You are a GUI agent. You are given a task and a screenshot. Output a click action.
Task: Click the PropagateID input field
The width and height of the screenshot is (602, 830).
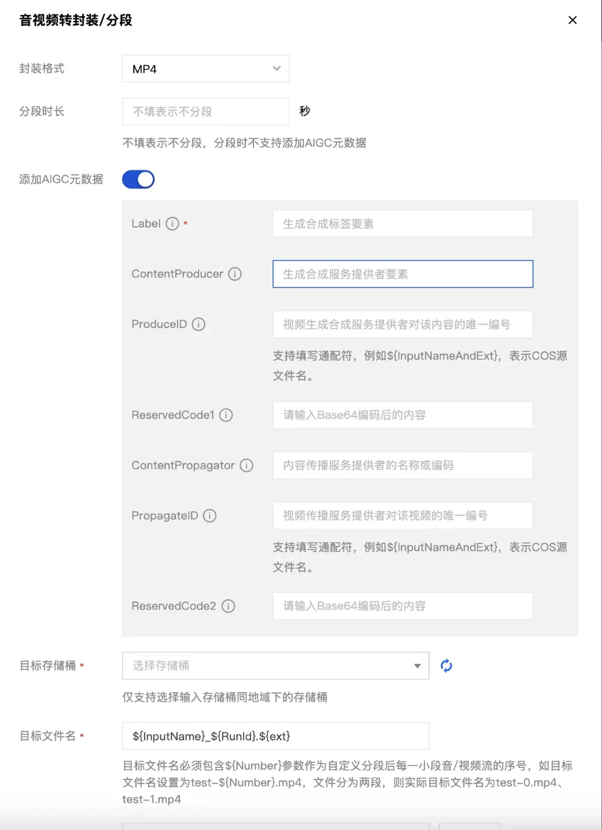[x=402, y=516]
